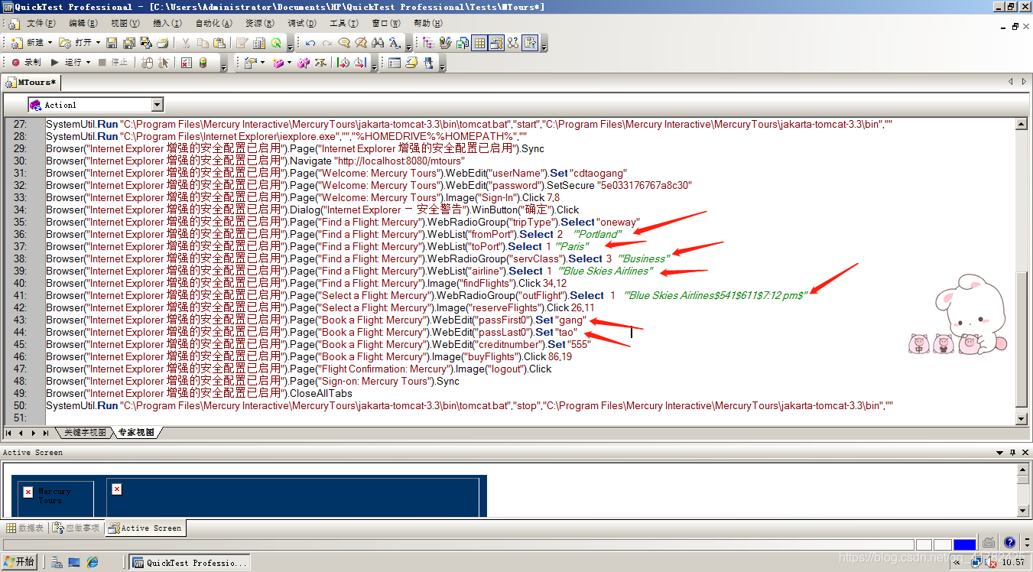
Task: Click line 45 creditnumber Set "555" text
Action: pos(318,344)
